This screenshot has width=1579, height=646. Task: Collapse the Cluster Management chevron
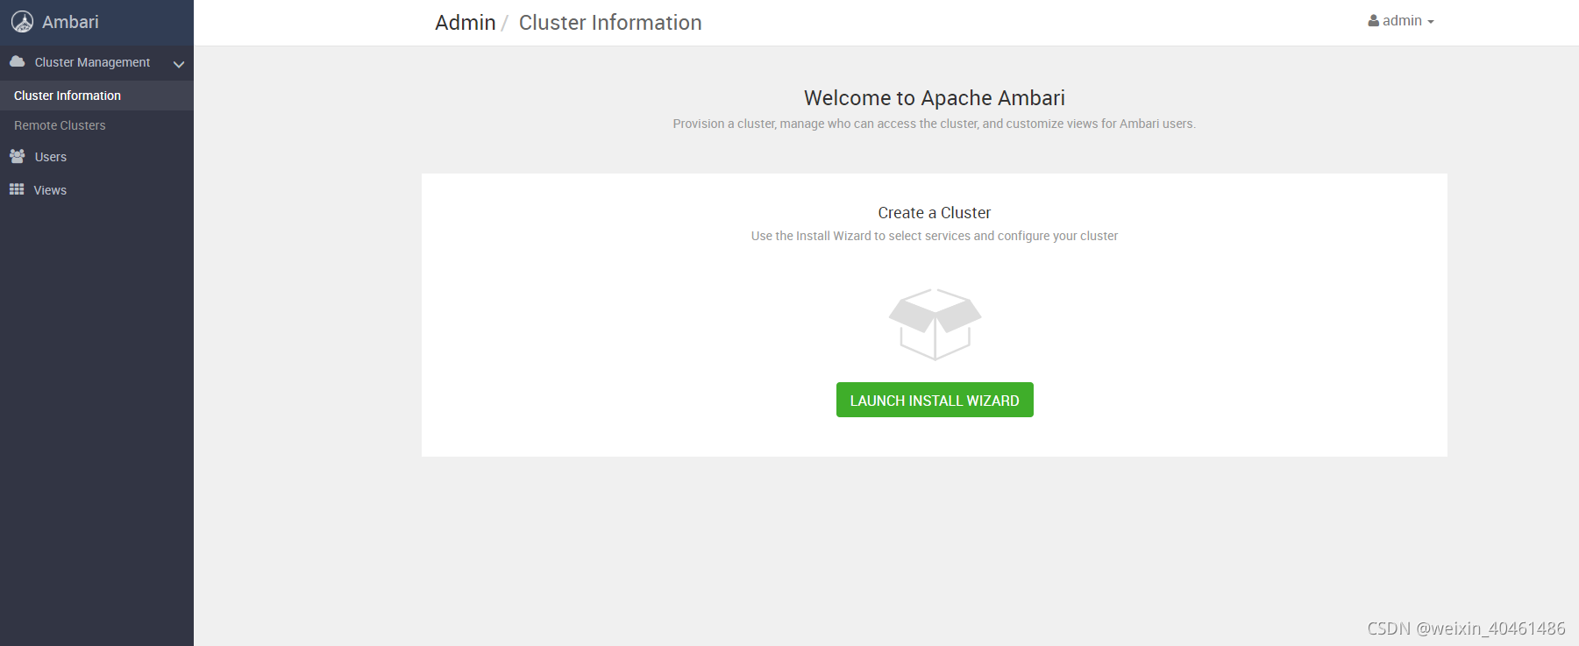point(179,64)
